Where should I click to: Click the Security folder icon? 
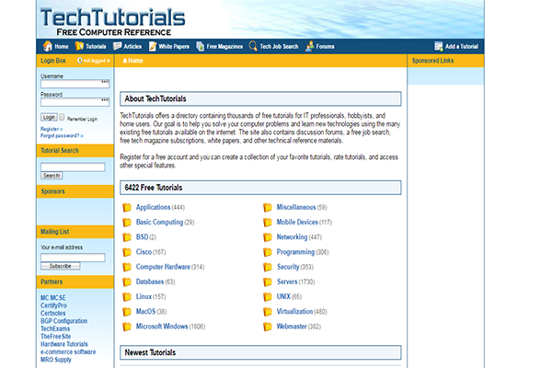[268, 267]
